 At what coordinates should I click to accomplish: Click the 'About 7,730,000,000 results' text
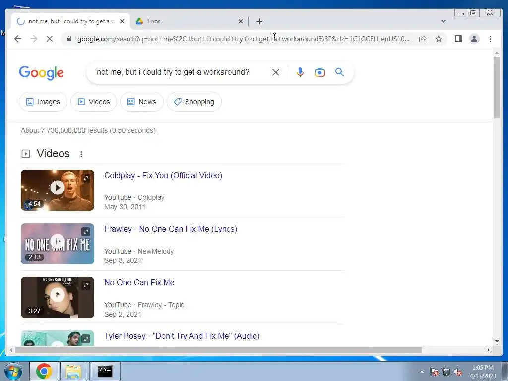coord(88,130)
